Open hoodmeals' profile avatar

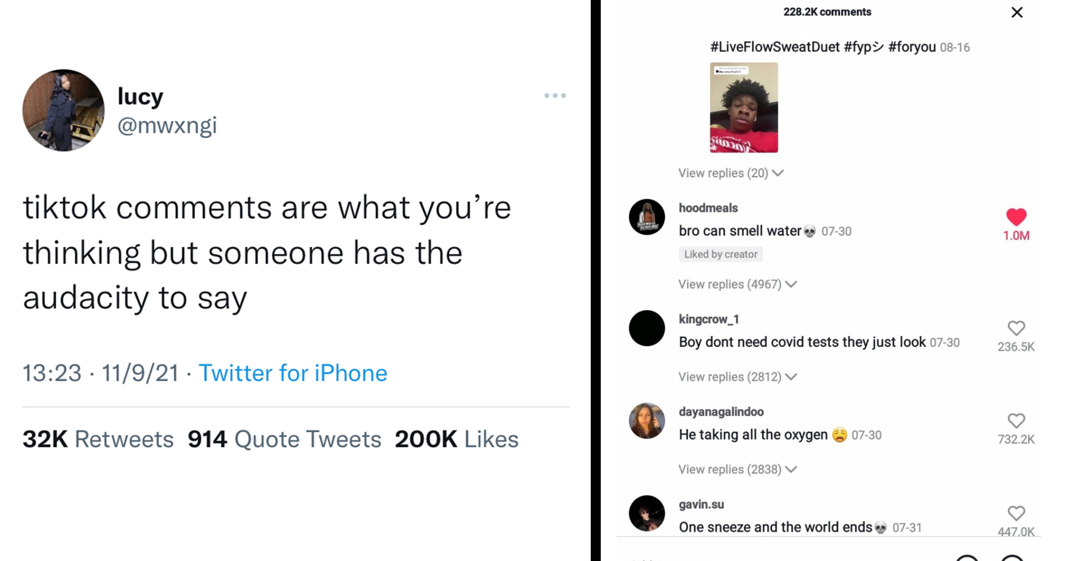tap(647, 217)
